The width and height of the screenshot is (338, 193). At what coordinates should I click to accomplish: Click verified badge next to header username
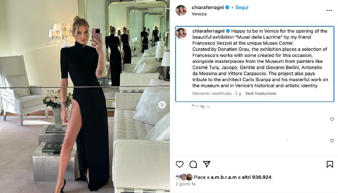[227, 8]
